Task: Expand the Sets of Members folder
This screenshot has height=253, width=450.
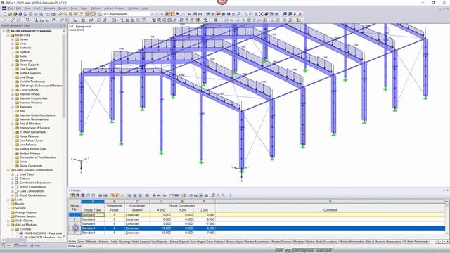Action: coord(13,124)
